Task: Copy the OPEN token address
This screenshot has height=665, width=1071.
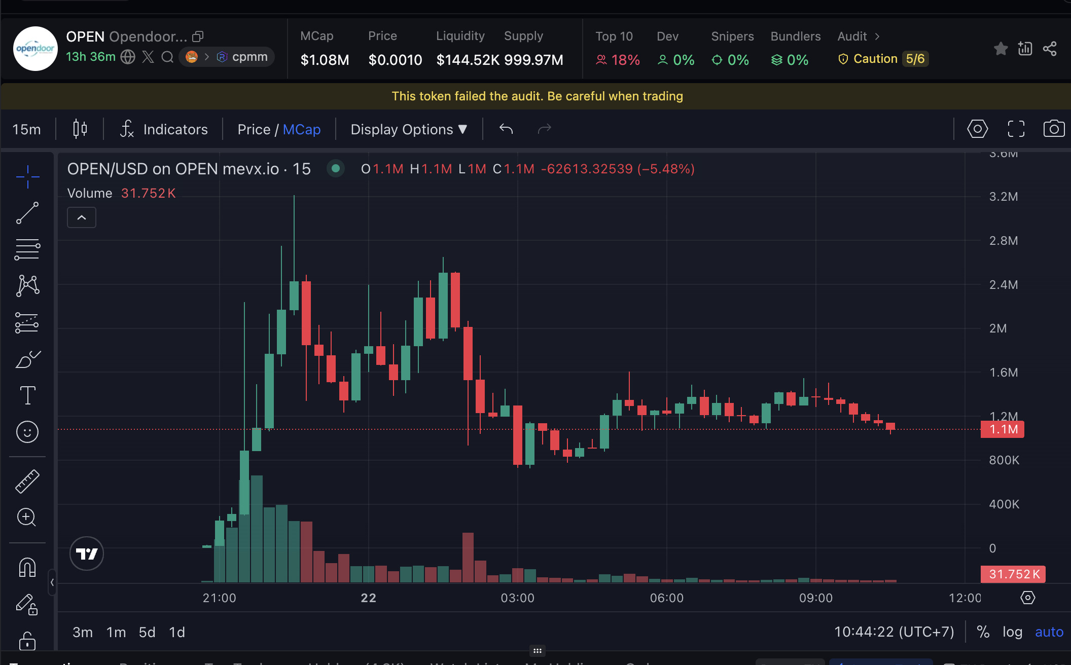Action: click(x=198, y=36)
